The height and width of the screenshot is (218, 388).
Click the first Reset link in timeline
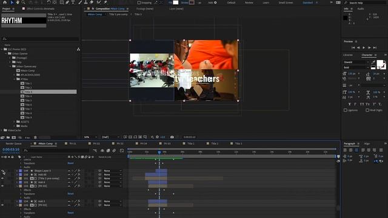coord(70,163)
